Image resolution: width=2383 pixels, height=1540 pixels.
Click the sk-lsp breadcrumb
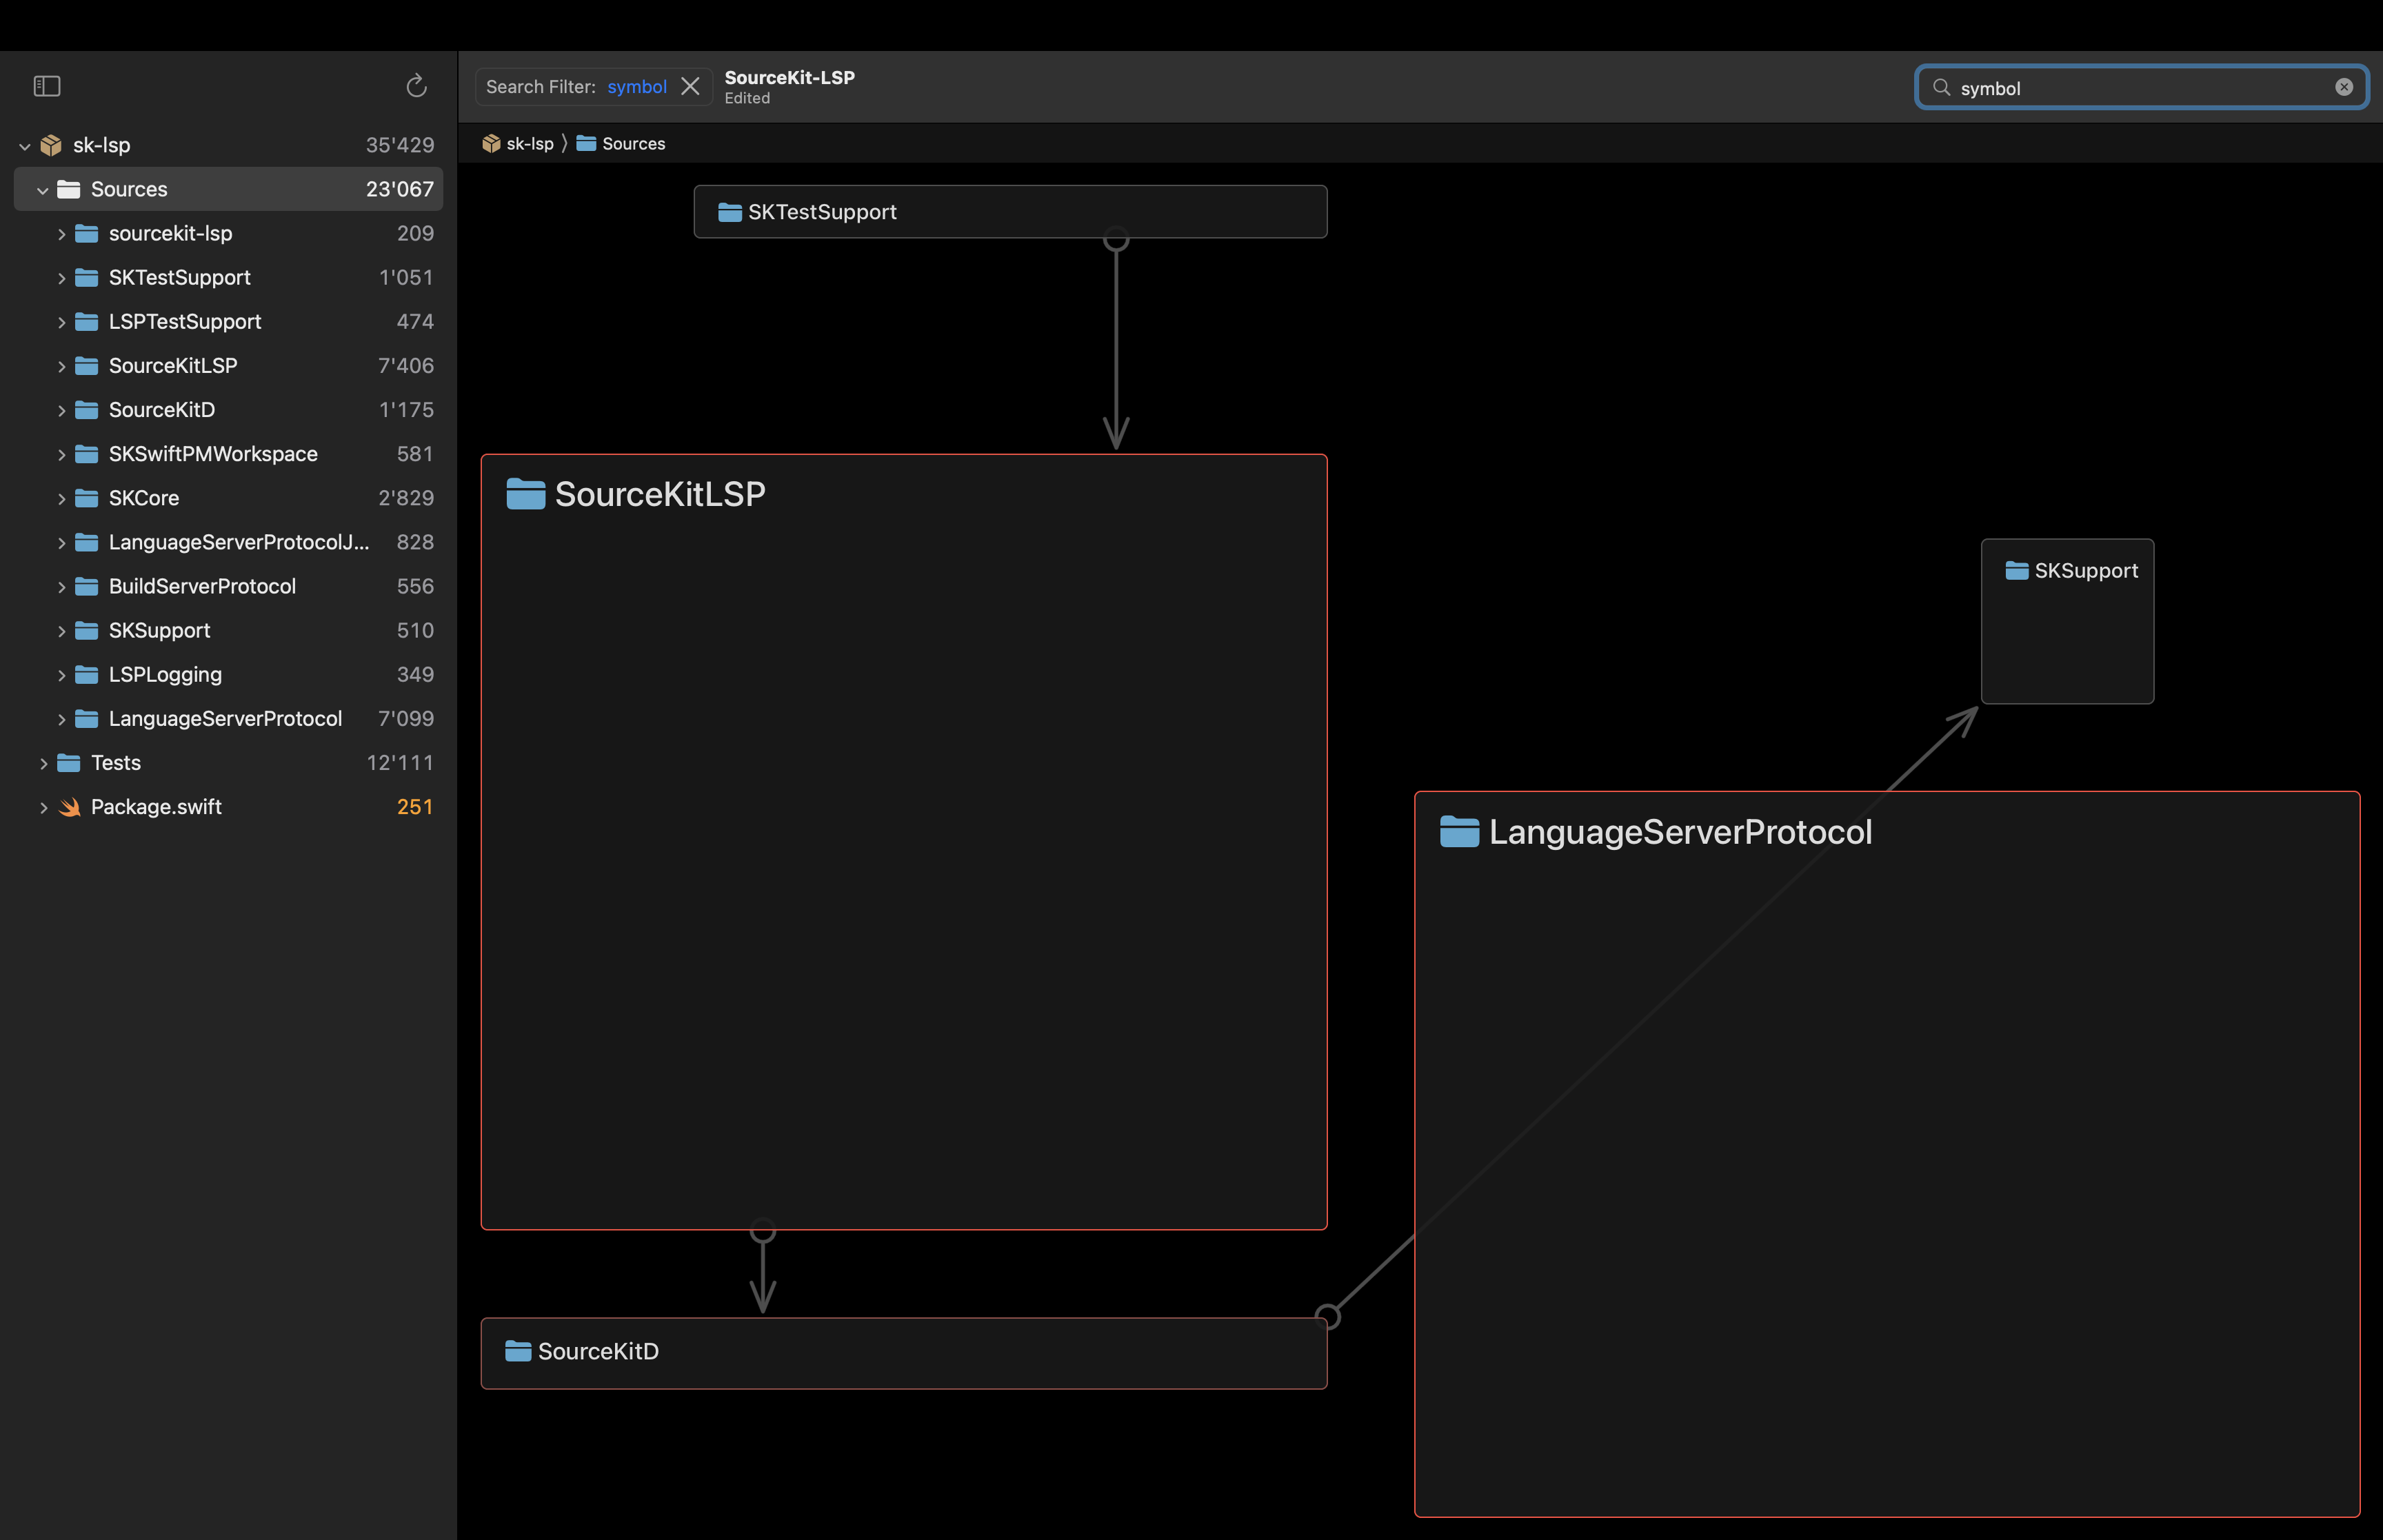click(x=518, y=143)
